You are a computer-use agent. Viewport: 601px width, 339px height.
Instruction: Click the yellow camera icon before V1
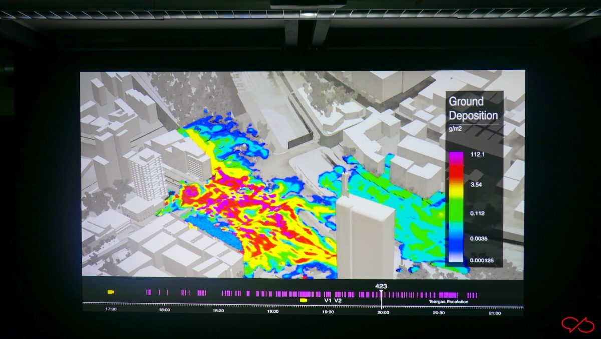pos(303,300)
